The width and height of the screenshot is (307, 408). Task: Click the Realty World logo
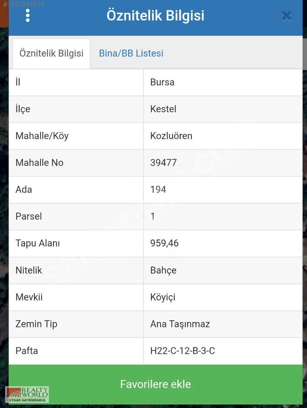tap(27, 394)
